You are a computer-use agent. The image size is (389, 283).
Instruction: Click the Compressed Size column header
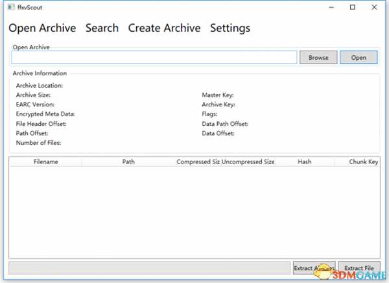point(198,162)
